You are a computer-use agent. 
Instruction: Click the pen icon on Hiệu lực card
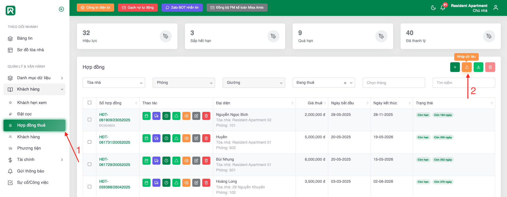click(166, 36)
